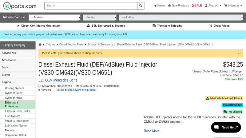Click the idparts.com logo
The image size is (246, 138).
tap(20, 6)
